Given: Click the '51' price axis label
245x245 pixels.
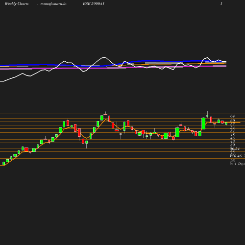Looking at the screenshot, I should click(x=232, y=131).
